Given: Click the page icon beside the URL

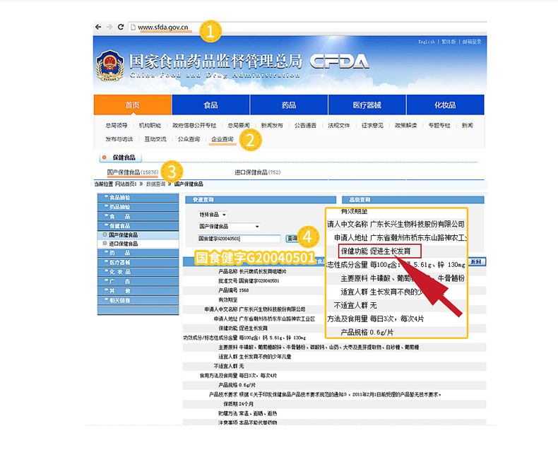Looking at the screenshot, I should pos(132,27).
